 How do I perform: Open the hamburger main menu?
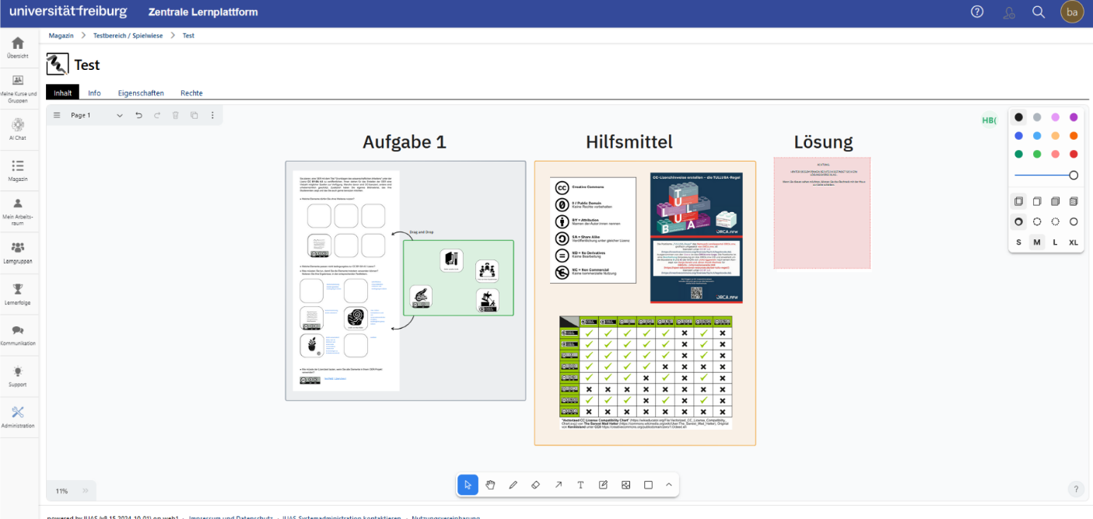[x=57, y=115]
